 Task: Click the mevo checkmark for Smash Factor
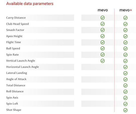point(103,30)
